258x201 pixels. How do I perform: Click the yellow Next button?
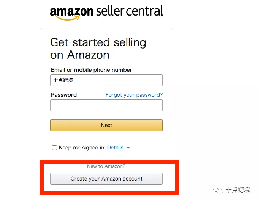pos(106,125)
